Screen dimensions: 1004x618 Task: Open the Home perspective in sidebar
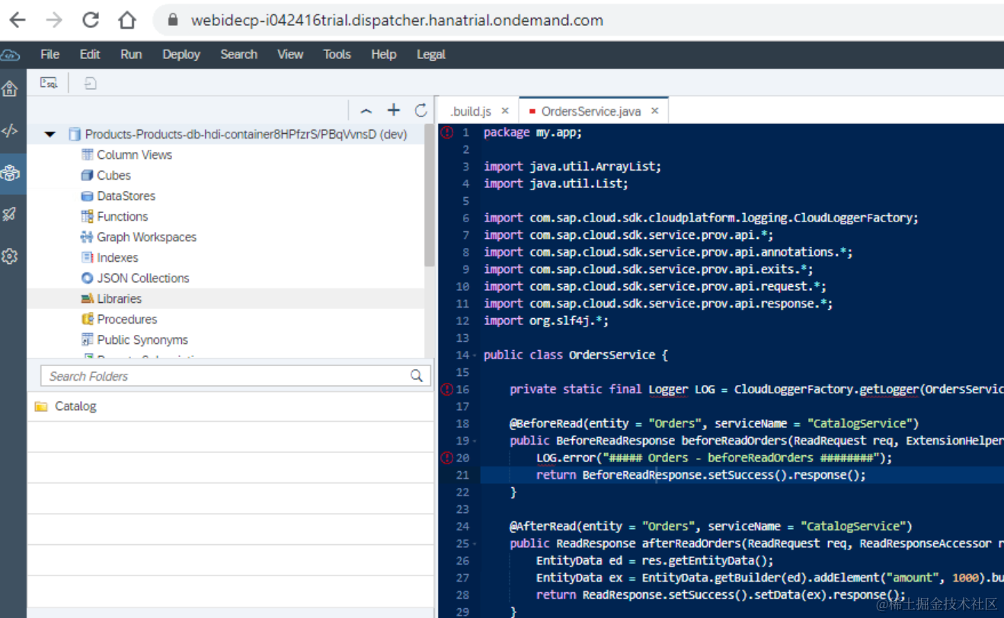coord(10,89)
